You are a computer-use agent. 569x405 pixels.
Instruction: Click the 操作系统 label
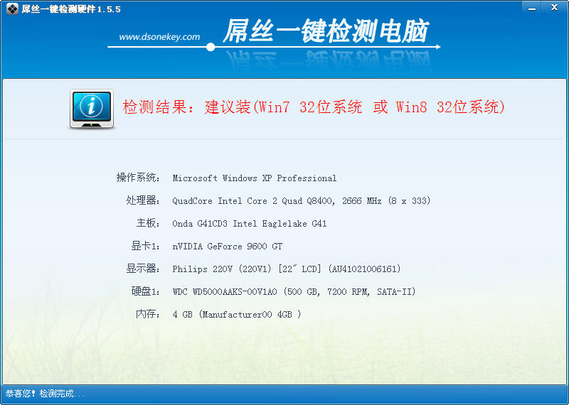(138, 178)
